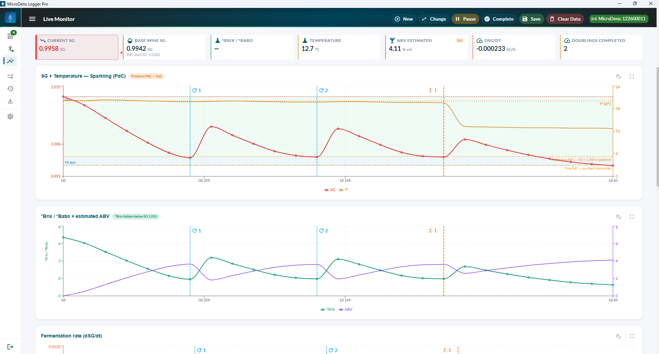Click the °Brix hidden below SG 1.010 tag
Viewport: 659px width, 354px height.
pos(136,217)
